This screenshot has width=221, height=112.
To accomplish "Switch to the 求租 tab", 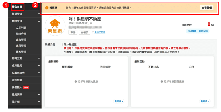I will 191,67.
